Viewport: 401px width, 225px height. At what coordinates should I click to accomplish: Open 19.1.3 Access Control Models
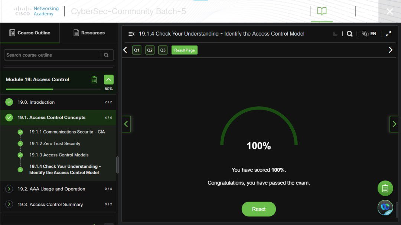pyautogui.click(x=59, y=155)
